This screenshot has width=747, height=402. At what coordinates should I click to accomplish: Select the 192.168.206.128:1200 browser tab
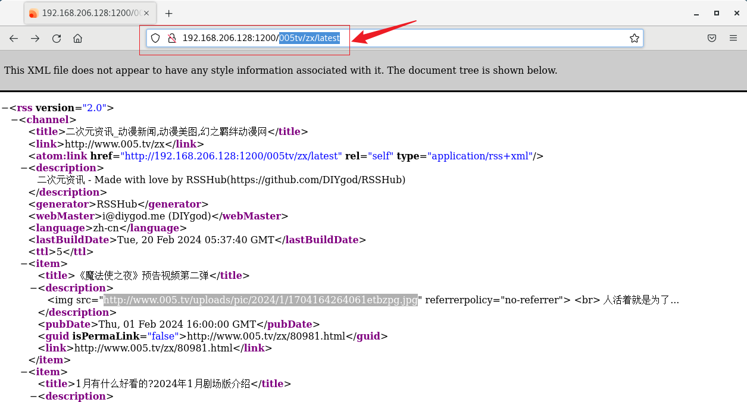89,13
